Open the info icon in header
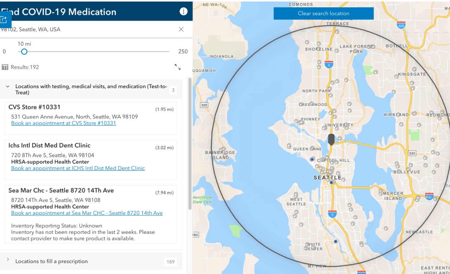This screenshot has width=450, height=274. pyautogui.click(x=183, y=11)
